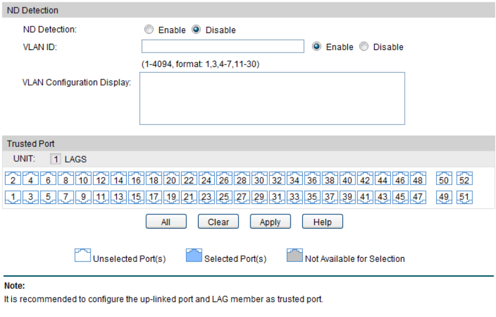Select port 8 icon
This screenshot has height=317, width=496.
click(66, 179)
